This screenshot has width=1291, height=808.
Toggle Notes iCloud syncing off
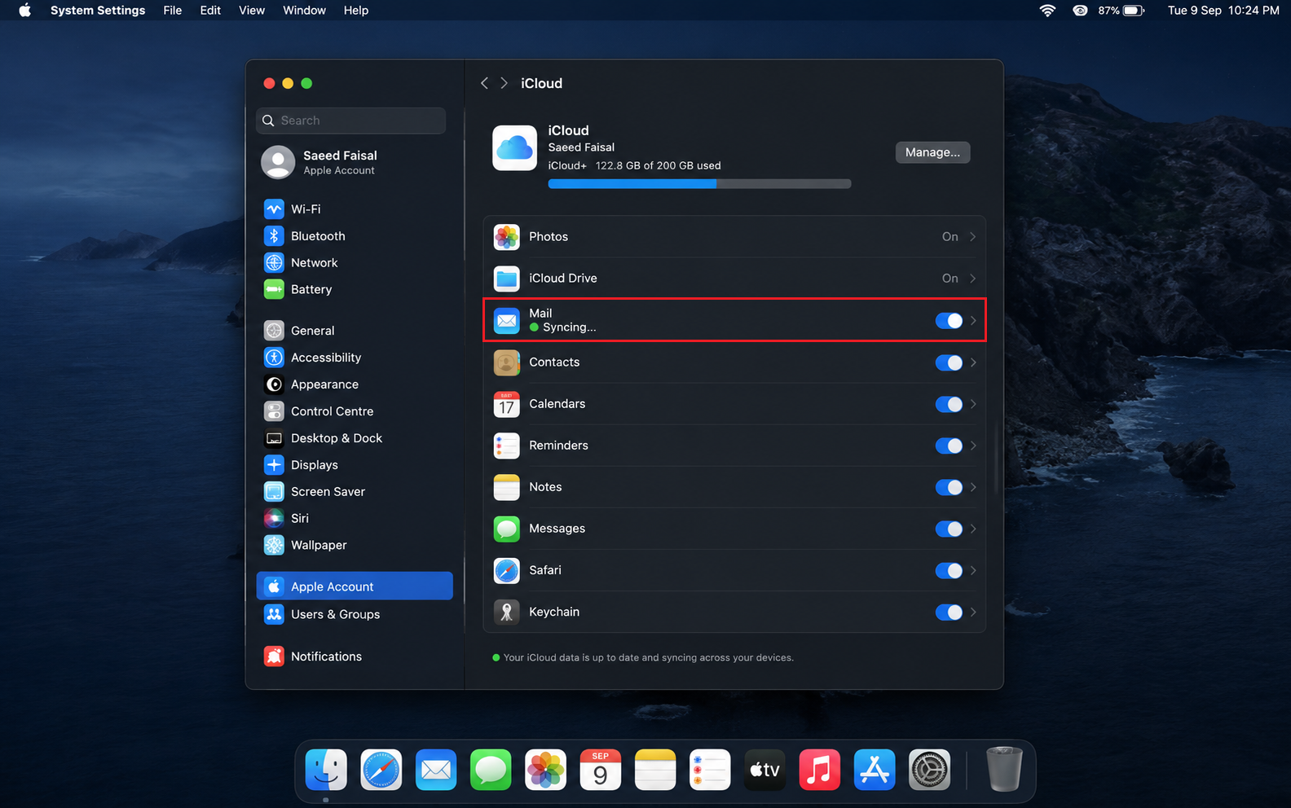tap(950, 487)
